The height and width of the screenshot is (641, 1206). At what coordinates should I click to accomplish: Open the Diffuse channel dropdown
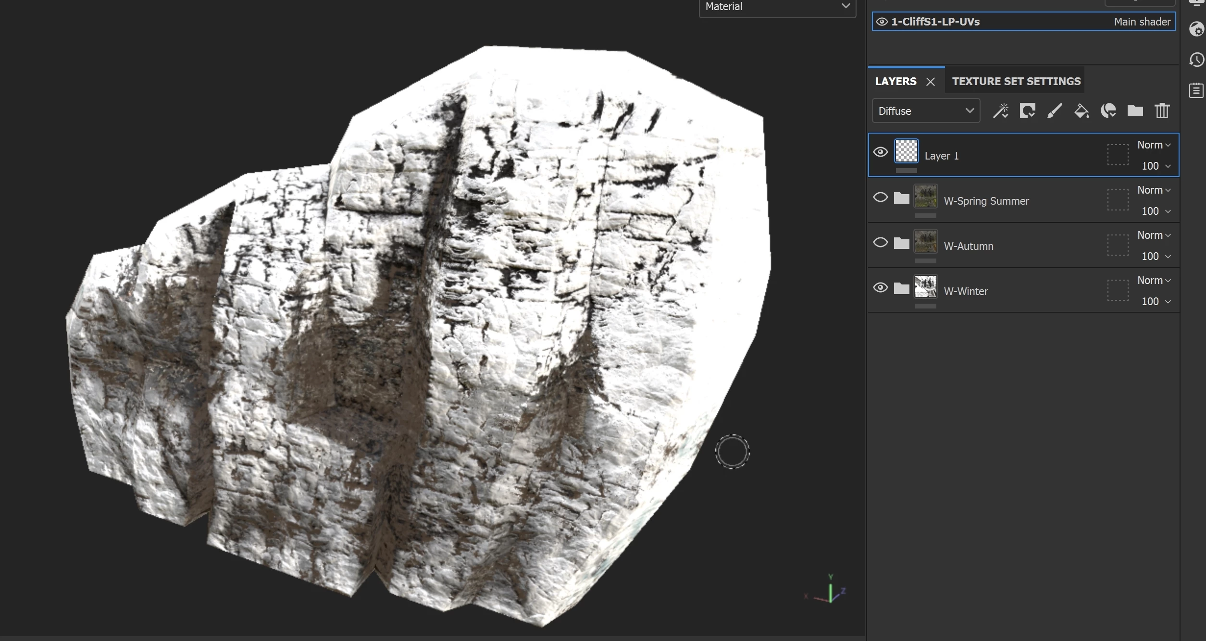click(925, 111)
